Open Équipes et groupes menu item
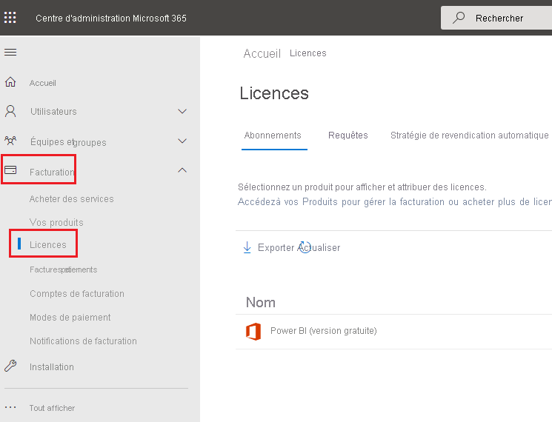The width and height of the screenshot is (552, 422). pyautogui.click(x=68, y=142)
